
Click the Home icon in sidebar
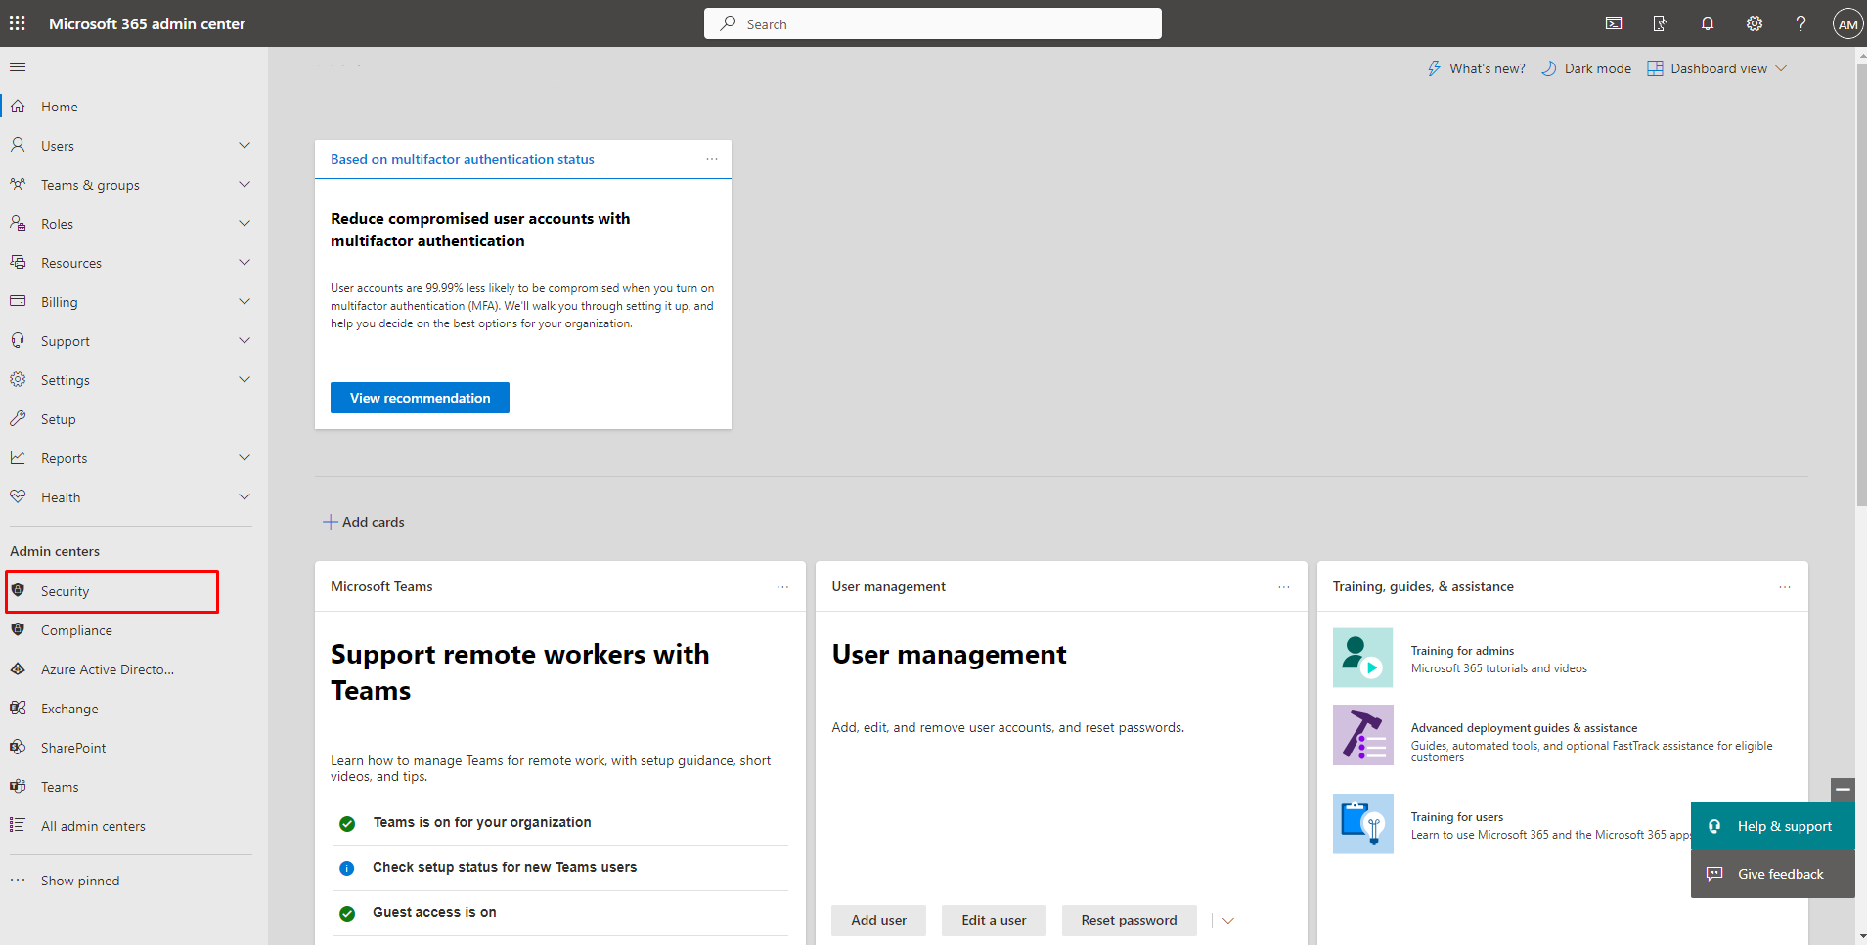coord(18,106)
